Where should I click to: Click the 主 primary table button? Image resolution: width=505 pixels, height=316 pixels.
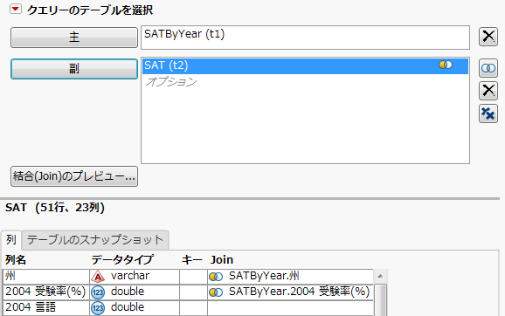(74, 38)
